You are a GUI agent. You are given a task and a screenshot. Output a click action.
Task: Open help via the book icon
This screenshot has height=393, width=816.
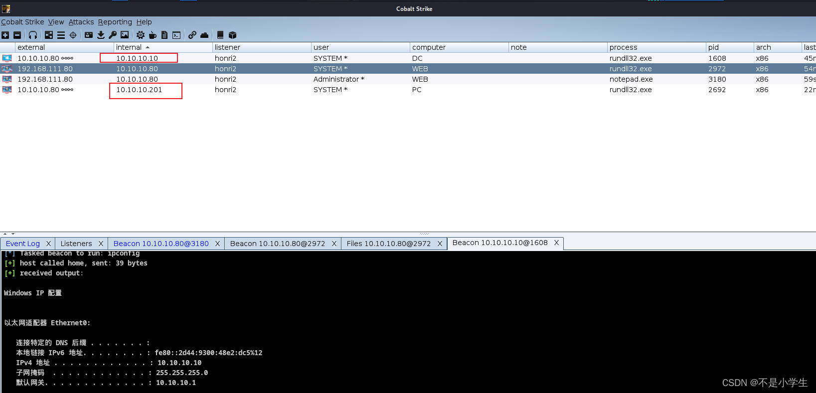point(220,35)
